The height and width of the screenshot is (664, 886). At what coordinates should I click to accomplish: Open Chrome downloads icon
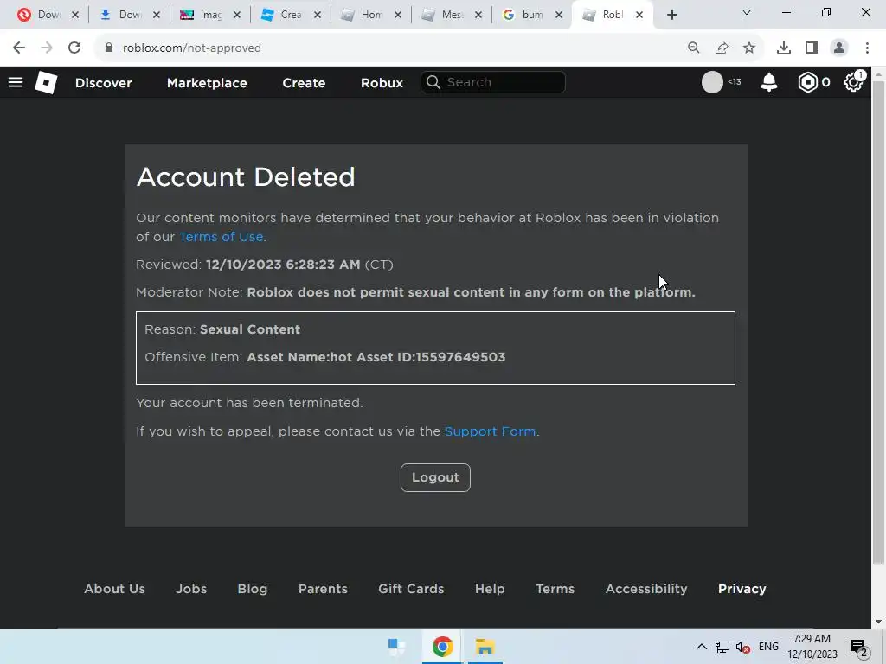[x=783, y=48]
